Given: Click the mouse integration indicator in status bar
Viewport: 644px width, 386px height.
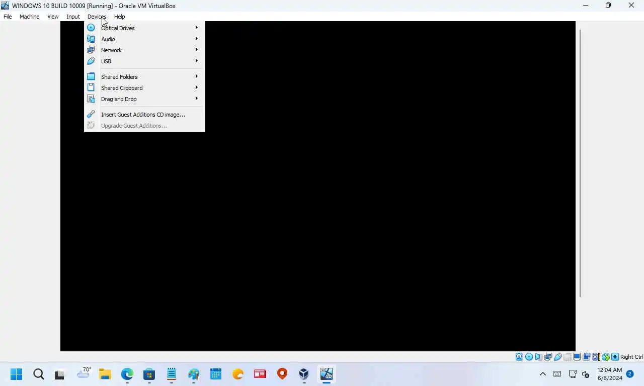Looking at the screenshot, I should click(605, 357).
